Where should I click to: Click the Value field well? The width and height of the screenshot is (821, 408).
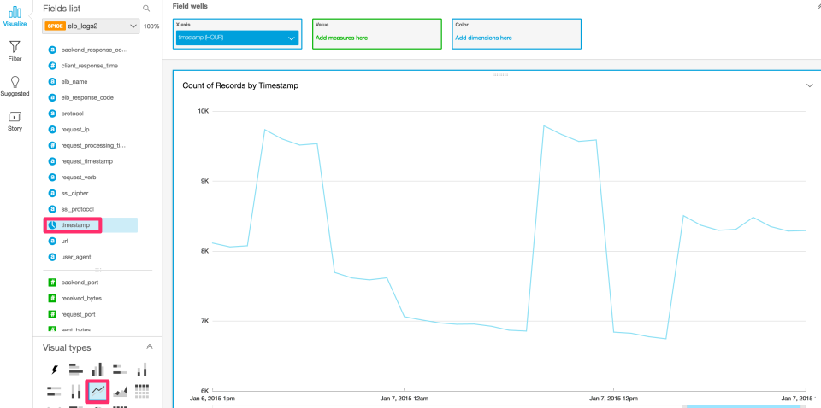(377, 34)
